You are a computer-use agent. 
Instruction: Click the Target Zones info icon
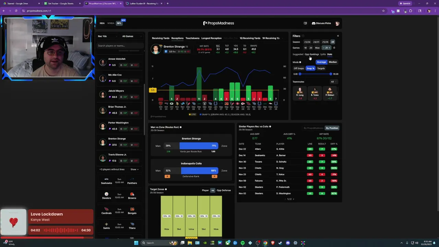[166, 189]
